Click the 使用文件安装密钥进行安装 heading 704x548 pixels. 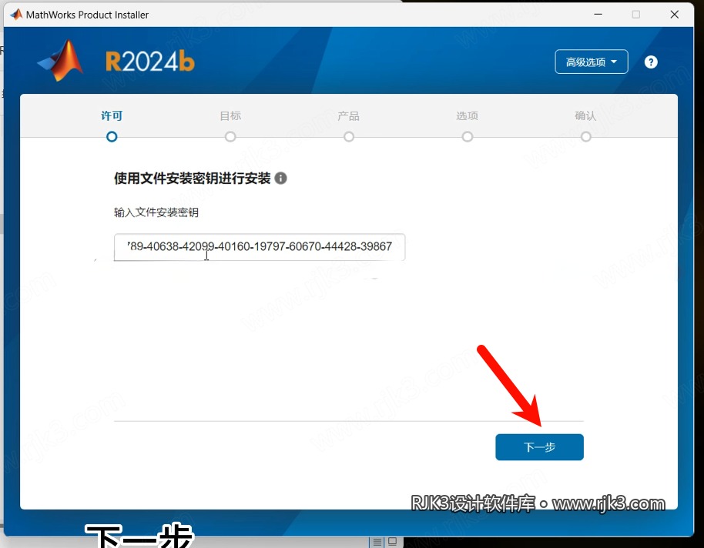coord(192,179)
